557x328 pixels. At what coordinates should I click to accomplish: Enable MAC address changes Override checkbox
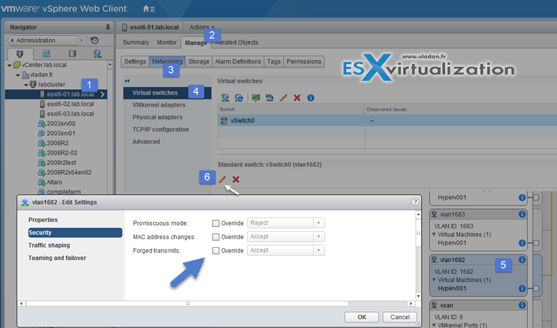click(216, 237)
